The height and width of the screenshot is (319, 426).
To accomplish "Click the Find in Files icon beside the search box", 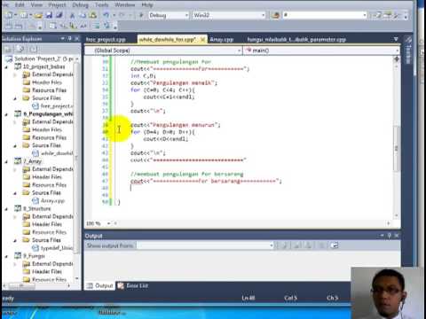I will [x=275, y=15].
